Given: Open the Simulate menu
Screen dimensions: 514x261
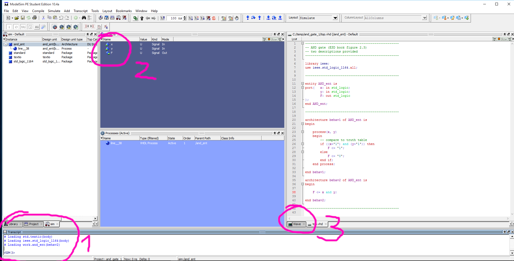Looking at the screenshot, I should pos(54,11).
